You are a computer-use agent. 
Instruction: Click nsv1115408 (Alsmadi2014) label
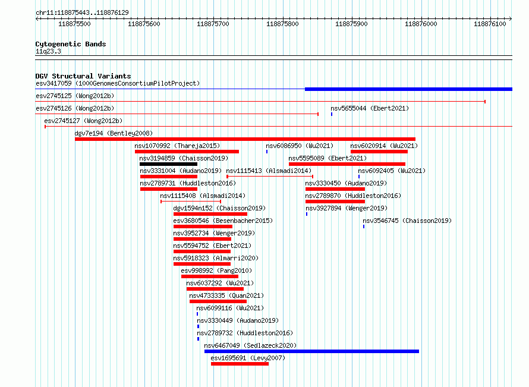point(203,196)
